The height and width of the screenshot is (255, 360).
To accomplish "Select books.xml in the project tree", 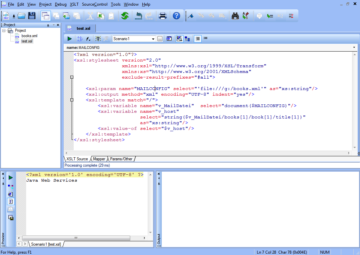I will pos(29,36).
